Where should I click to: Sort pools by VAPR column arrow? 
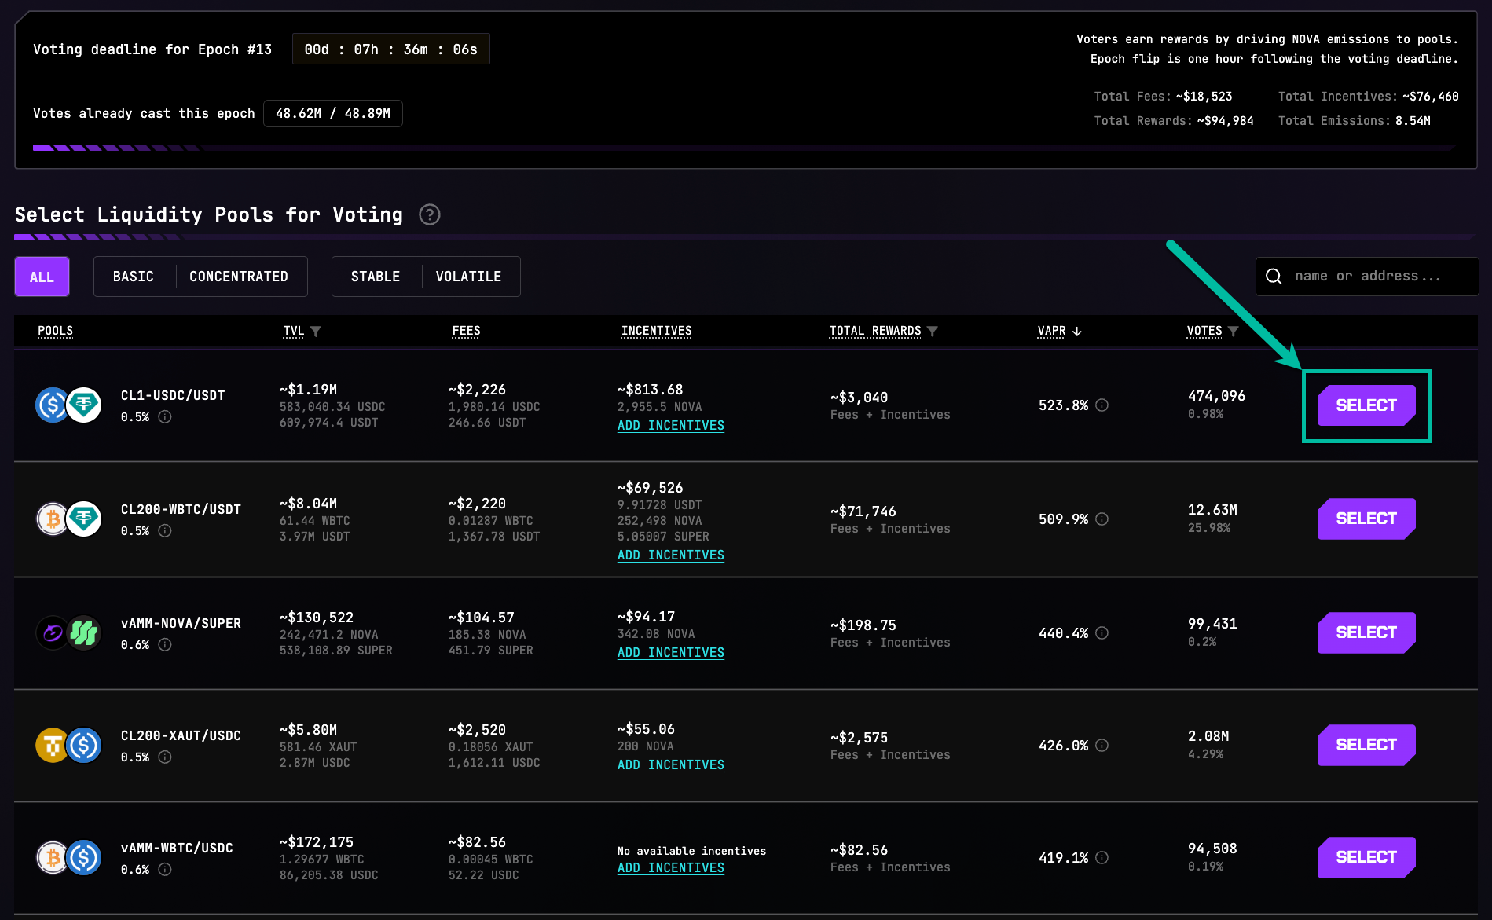pyautogui.click(x=1077, y=332)
